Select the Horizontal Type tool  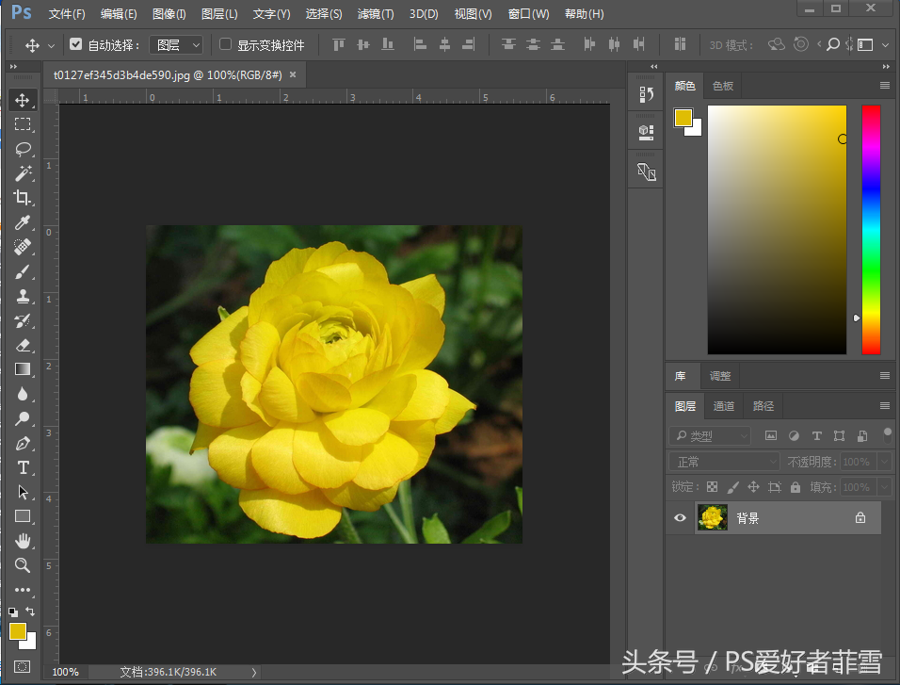click(23, 467)
